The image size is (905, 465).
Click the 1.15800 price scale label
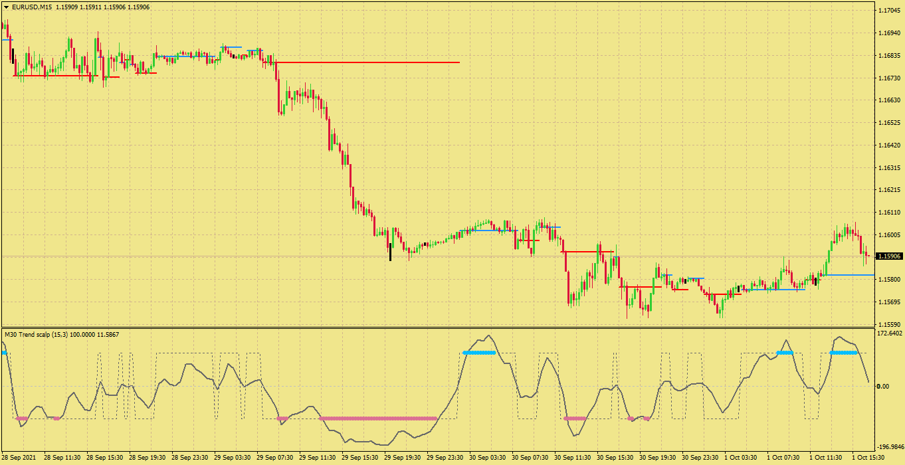pos(889,280)
